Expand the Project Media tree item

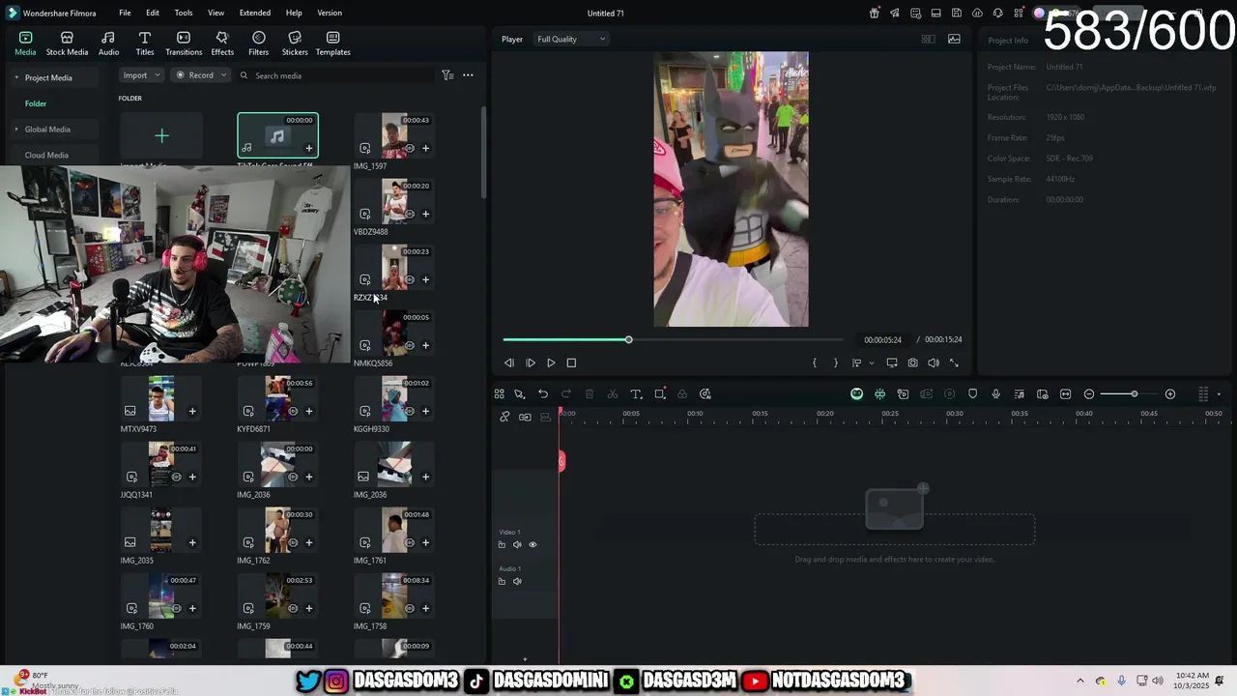(16, 77)
